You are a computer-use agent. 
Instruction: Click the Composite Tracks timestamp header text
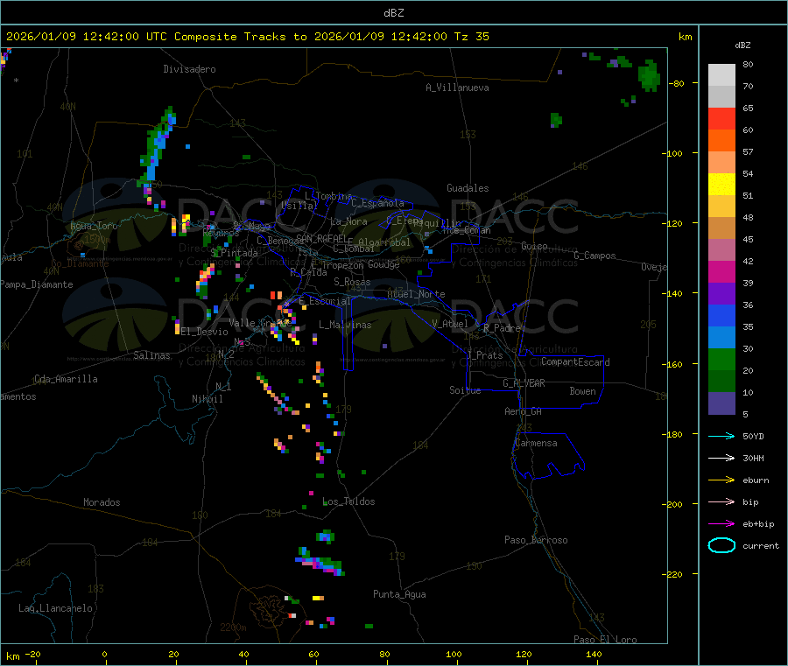pos(248,37)
